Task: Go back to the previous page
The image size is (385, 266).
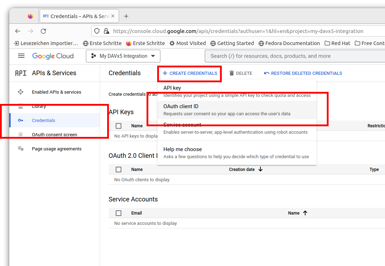Action: tap(18, 31)
